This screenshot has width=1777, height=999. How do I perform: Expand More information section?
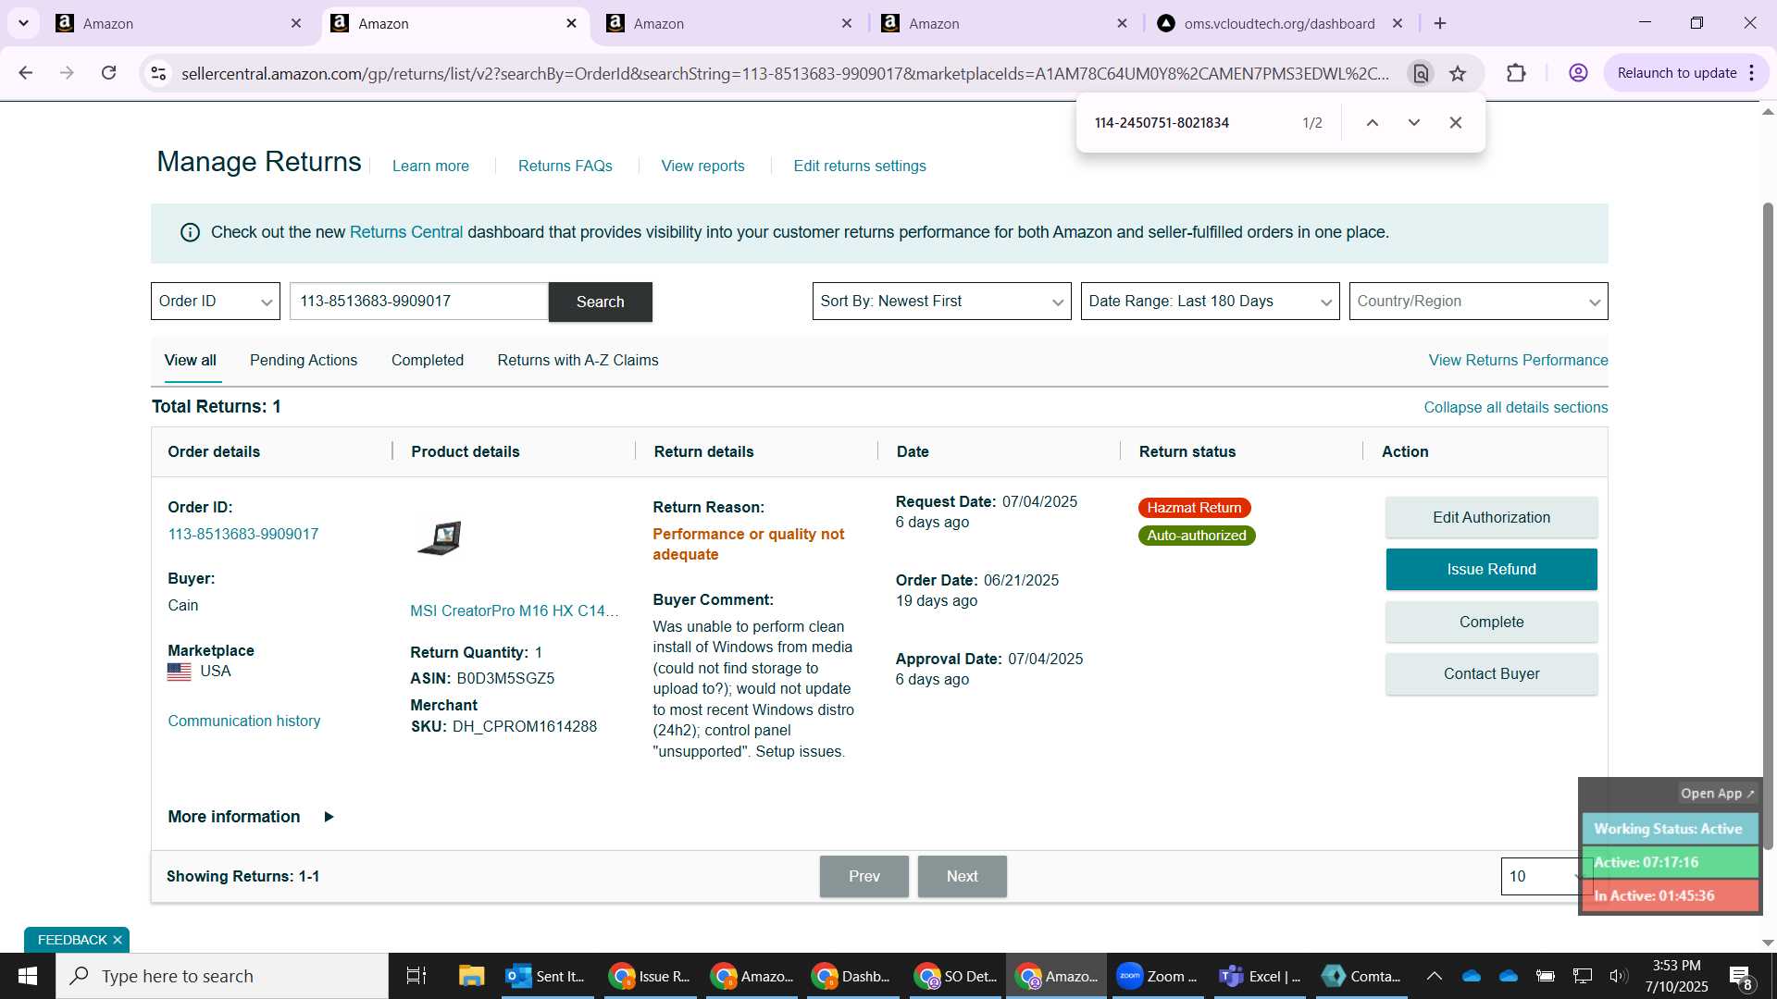point(251,817)
